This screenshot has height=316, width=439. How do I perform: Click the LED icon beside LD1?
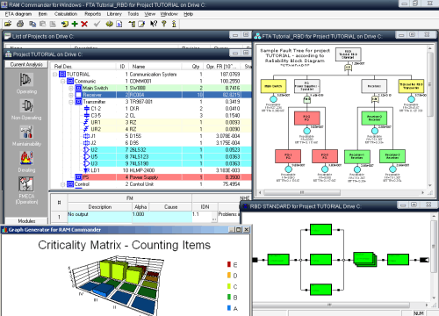[87, 170]
